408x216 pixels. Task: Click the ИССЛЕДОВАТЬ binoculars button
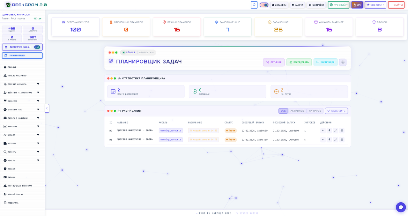tap(299, 62)
